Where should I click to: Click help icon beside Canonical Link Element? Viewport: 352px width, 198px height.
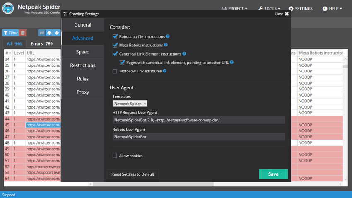tap(184, 54)
